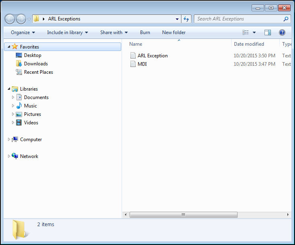Viewport: 295px width, 245px height.
Task: Click the Change your view icon
Action: click(246, 32)
